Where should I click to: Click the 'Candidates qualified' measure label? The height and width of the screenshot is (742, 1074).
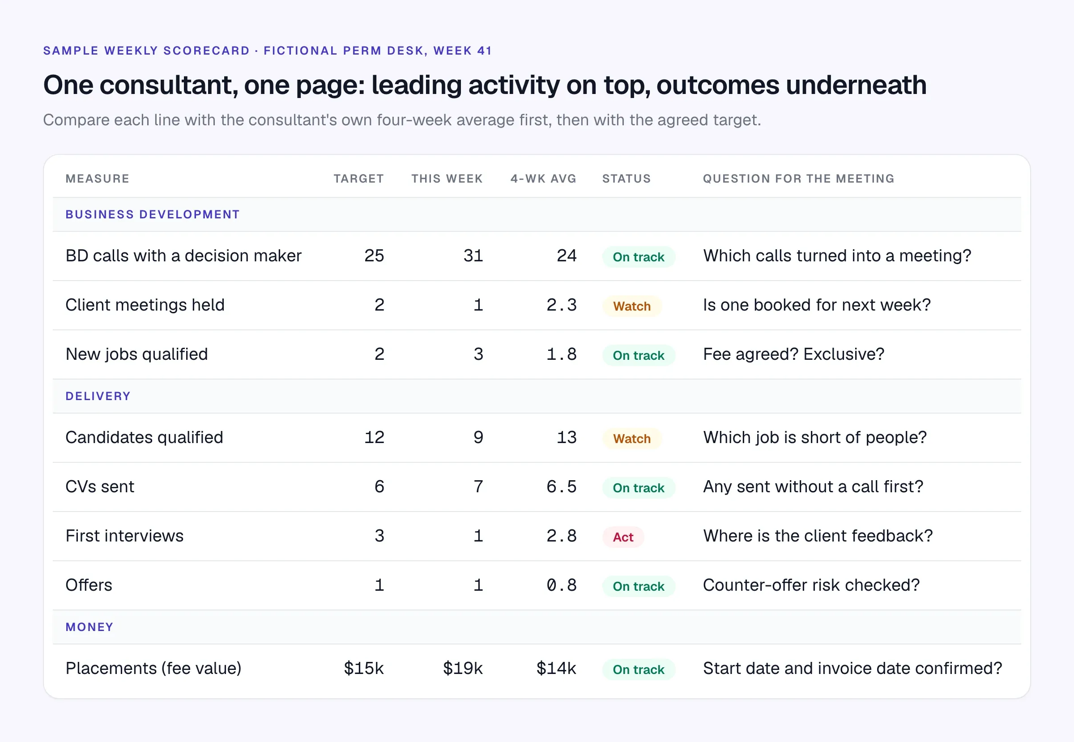(x=144, y=438)
